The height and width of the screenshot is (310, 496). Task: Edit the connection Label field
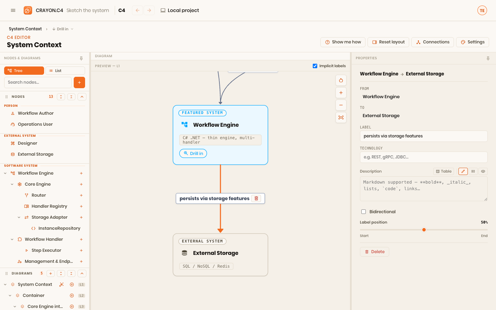pos(424,136)
